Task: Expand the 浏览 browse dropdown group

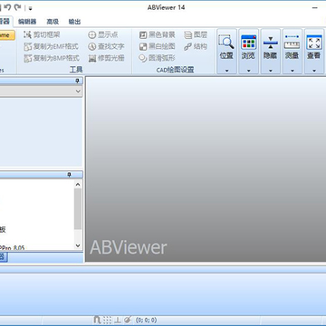Action: pyautogui.click(x=248, y=52)
